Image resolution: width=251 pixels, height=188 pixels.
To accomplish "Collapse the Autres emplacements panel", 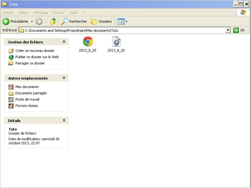I will point(64,78).
